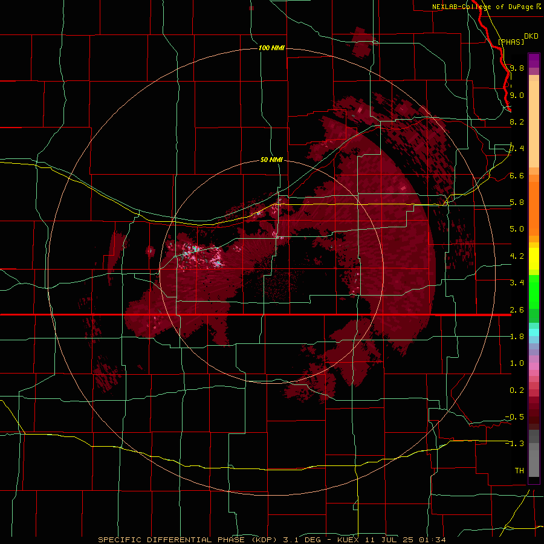This screenshot has height=544, width=544.
Task: Click the 8.2 value on the color scale
Action: [x=517, y=121]
